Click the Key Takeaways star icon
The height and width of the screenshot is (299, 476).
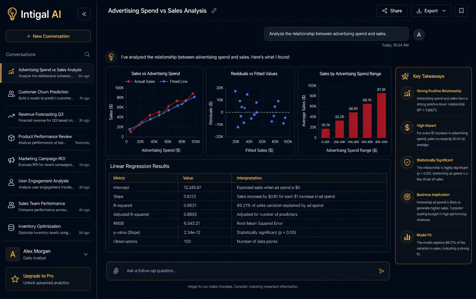tap(405, 76)
